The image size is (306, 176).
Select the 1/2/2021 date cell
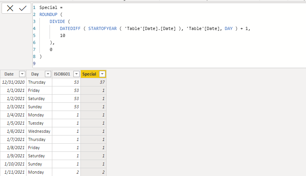pyautogui.click(x=13, y=99)
